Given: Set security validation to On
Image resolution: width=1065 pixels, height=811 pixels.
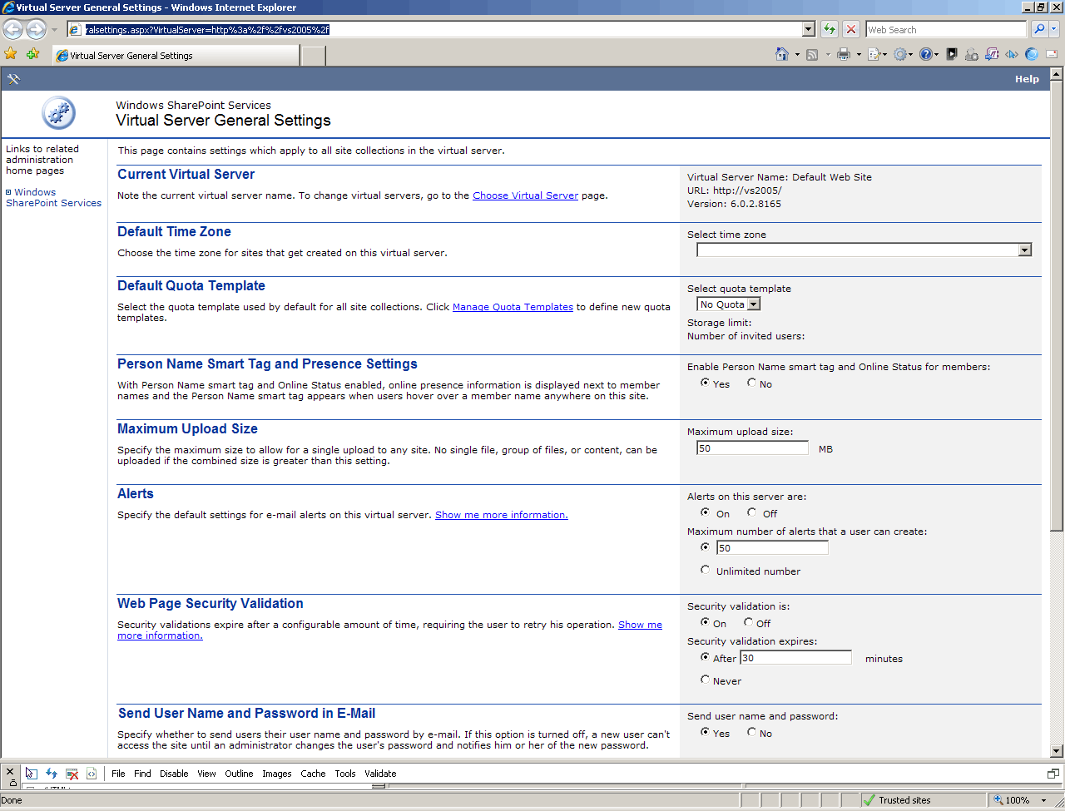Looking at the screenshot, I should [705, 623].
